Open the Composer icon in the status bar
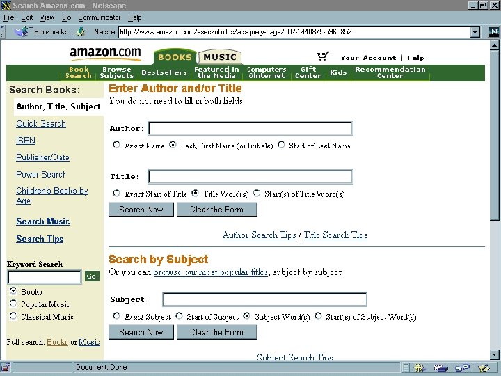 tap(484, 368)
